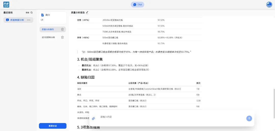Viewport: 275px width, 131px height.
Task: Click the 缺陷关键词 column header
Action: coord(82,83)
